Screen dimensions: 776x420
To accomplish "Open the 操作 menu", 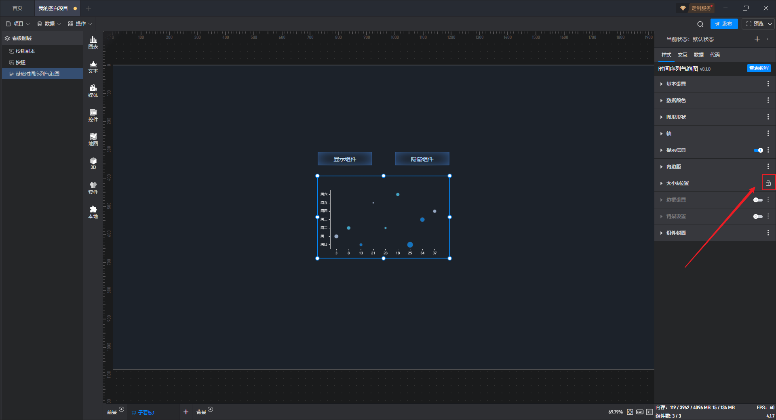I will click(x=80, y=24).
